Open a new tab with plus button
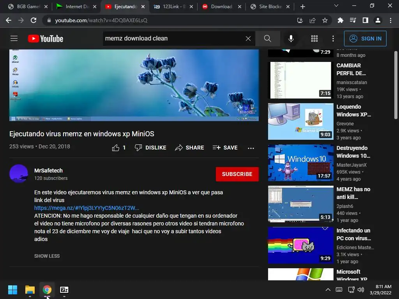 [302, 7]
